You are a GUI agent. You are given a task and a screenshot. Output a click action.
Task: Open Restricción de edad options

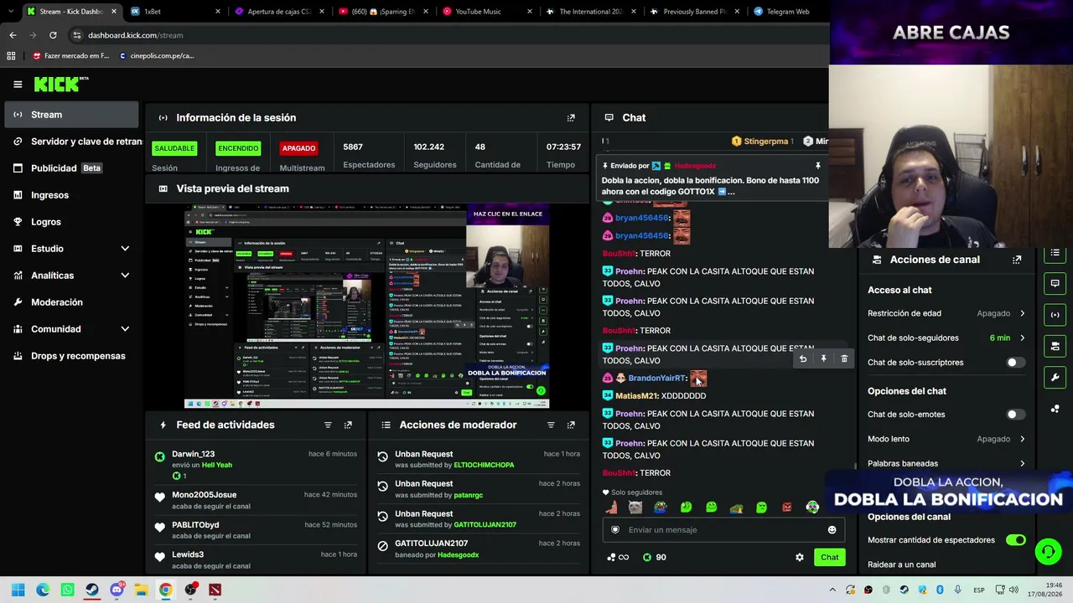[x=946, y=313]
